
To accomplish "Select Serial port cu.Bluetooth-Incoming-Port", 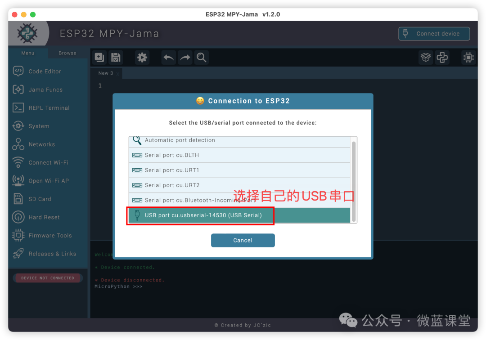I will point(239,200).
